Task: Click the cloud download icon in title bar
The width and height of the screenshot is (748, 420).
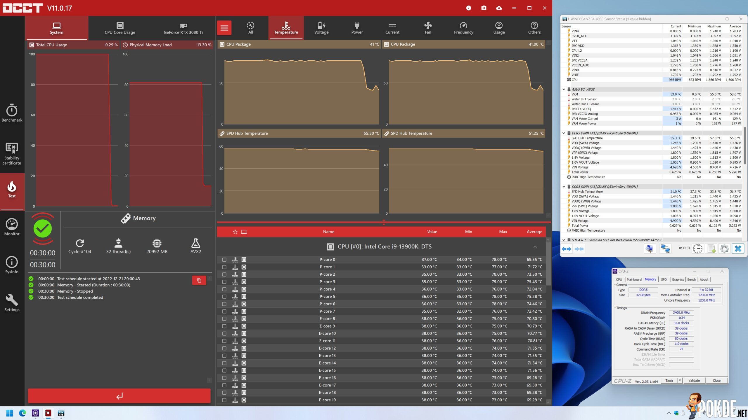Action: click(x=499, y=8)
